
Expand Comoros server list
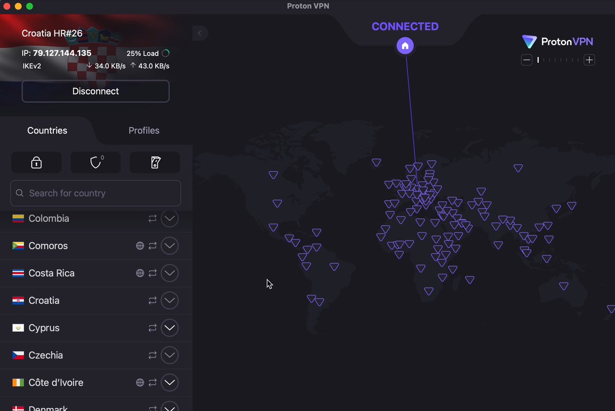click(x=170, y=246)
